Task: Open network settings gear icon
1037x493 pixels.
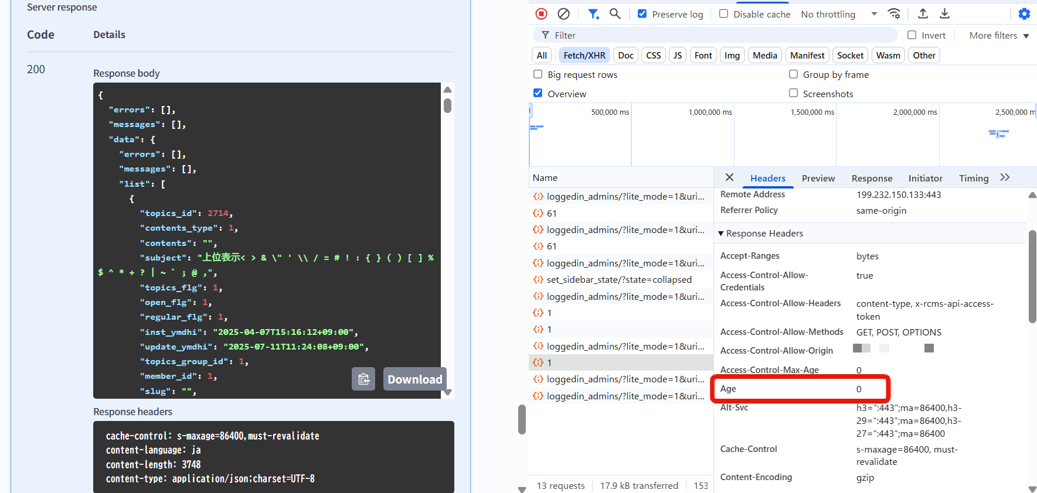Action: pos(1024,14)
